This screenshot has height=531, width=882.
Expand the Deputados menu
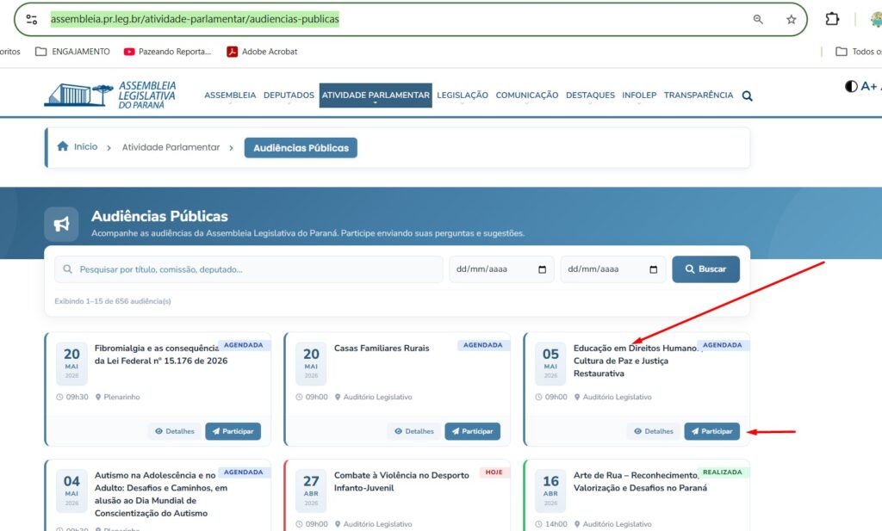point(289,96)
